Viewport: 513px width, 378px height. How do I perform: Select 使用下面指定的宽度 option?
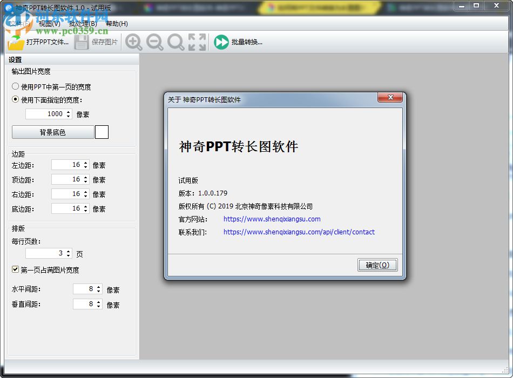click(x=17, y=99)
